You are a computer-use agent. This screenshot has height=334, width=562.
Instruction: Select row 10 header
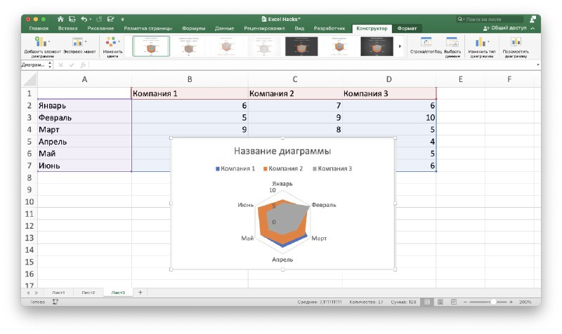point(30,201)
